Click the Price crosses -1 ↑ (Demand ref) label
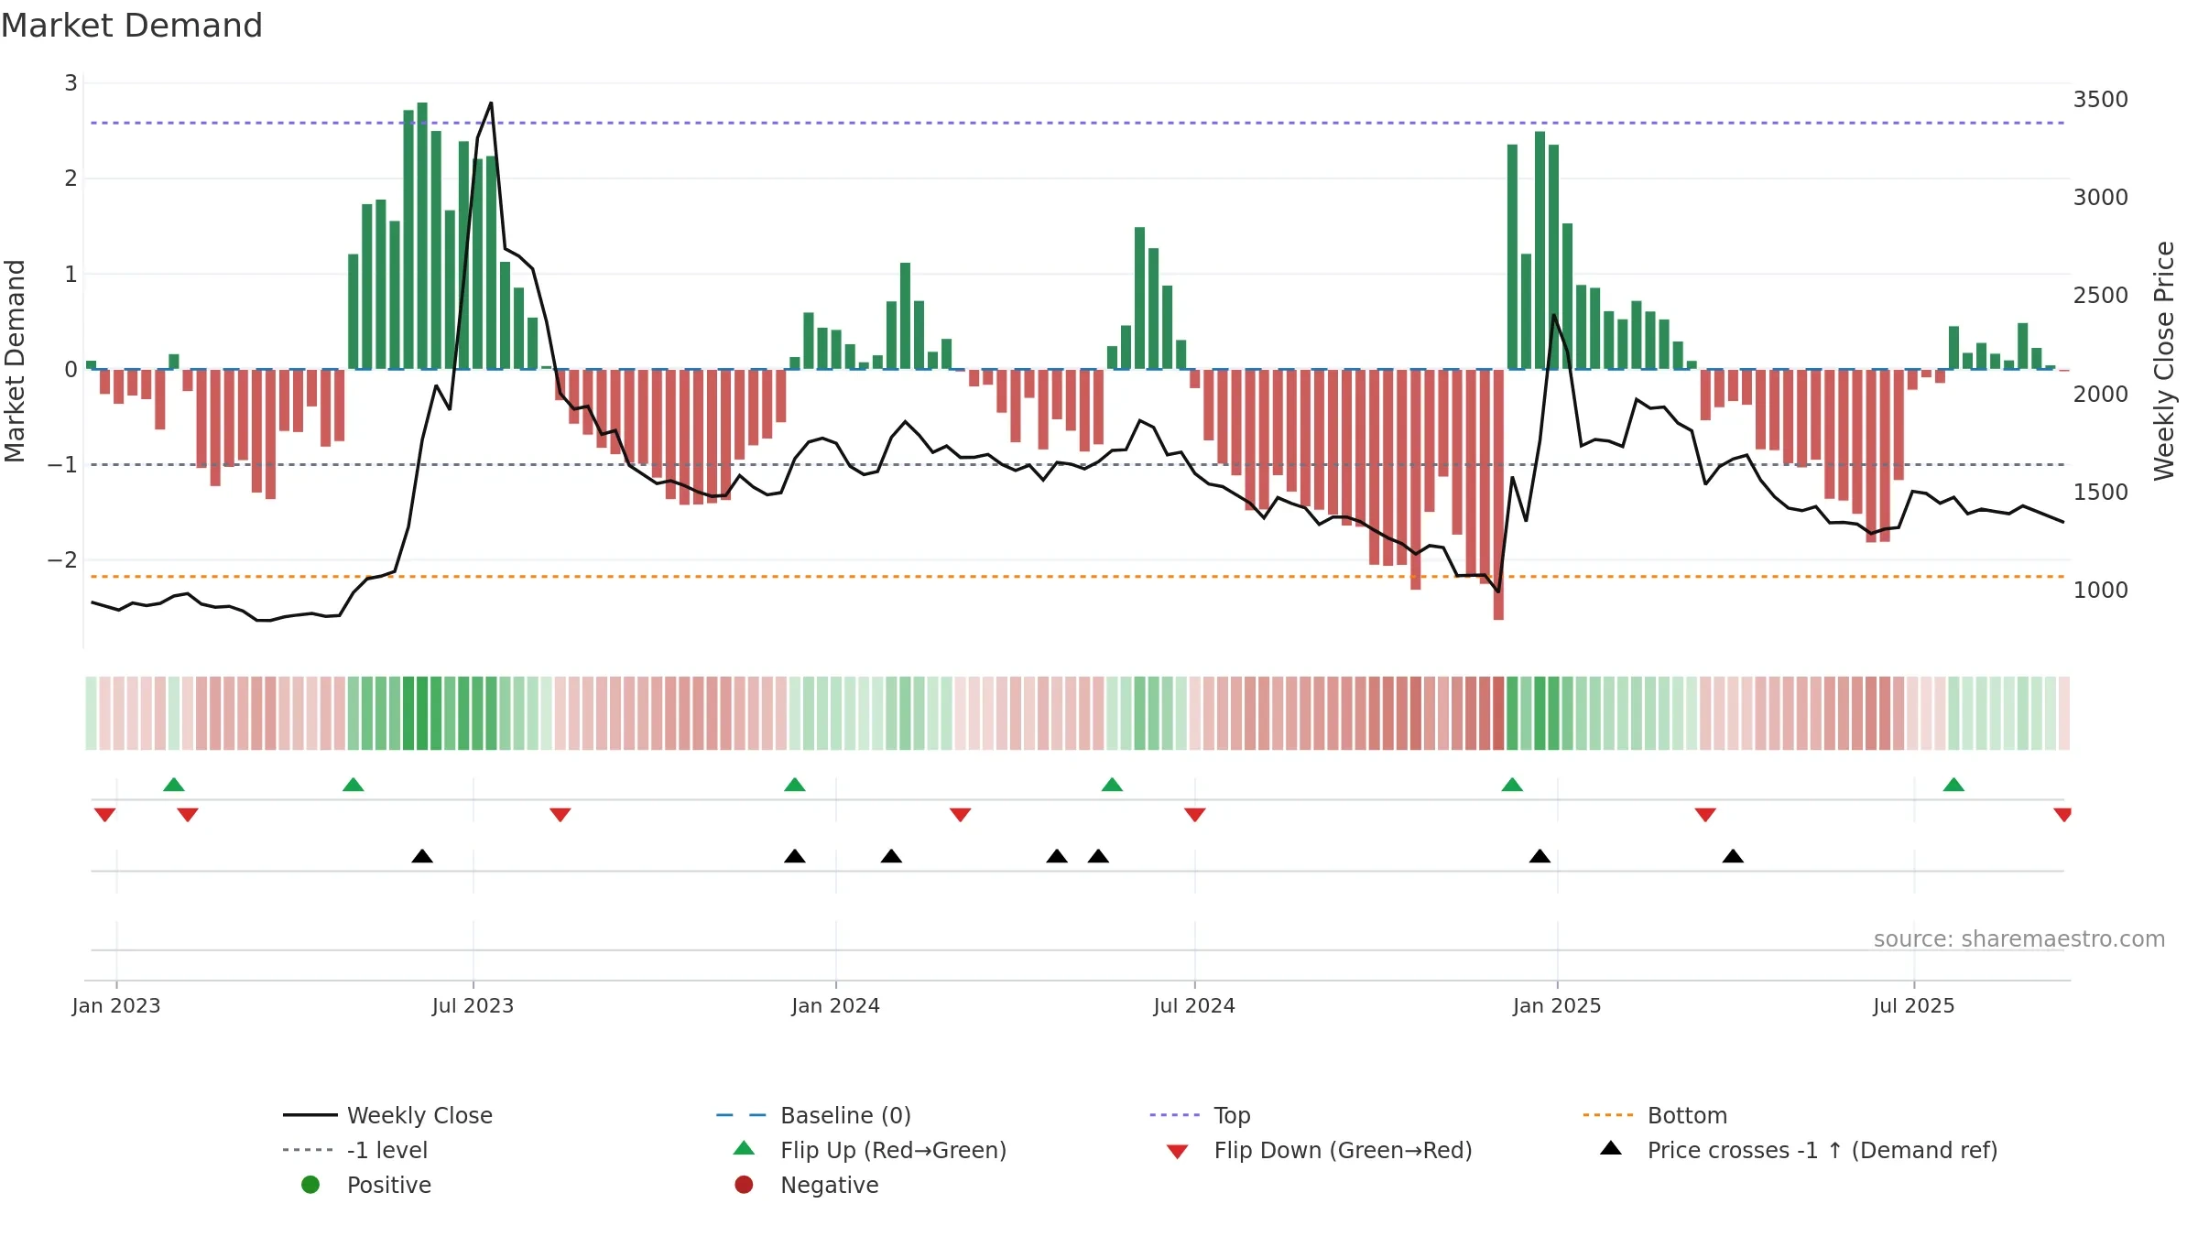 click(1823, 1150)
